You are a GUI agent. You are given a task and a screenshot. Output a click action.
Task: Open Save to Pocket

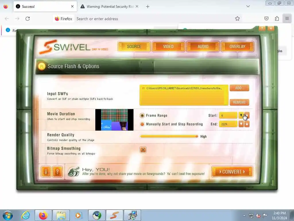[x=266, y=18]
